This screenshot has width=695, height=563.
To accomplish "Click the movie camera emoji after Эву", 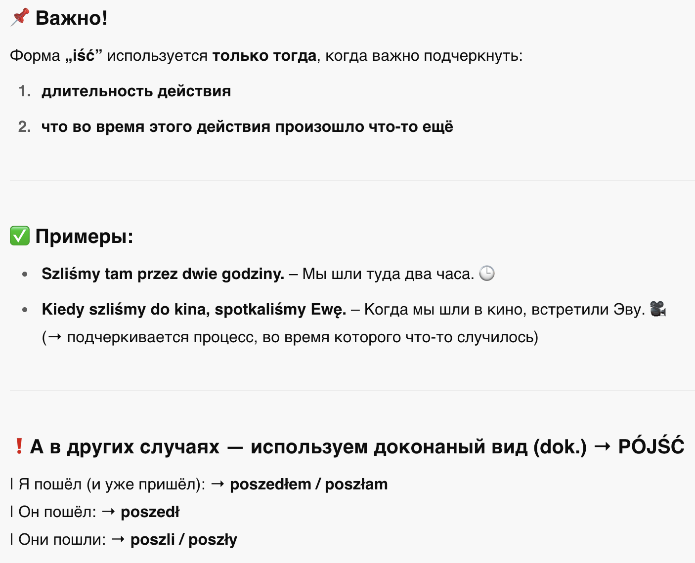I will [658, 309].
